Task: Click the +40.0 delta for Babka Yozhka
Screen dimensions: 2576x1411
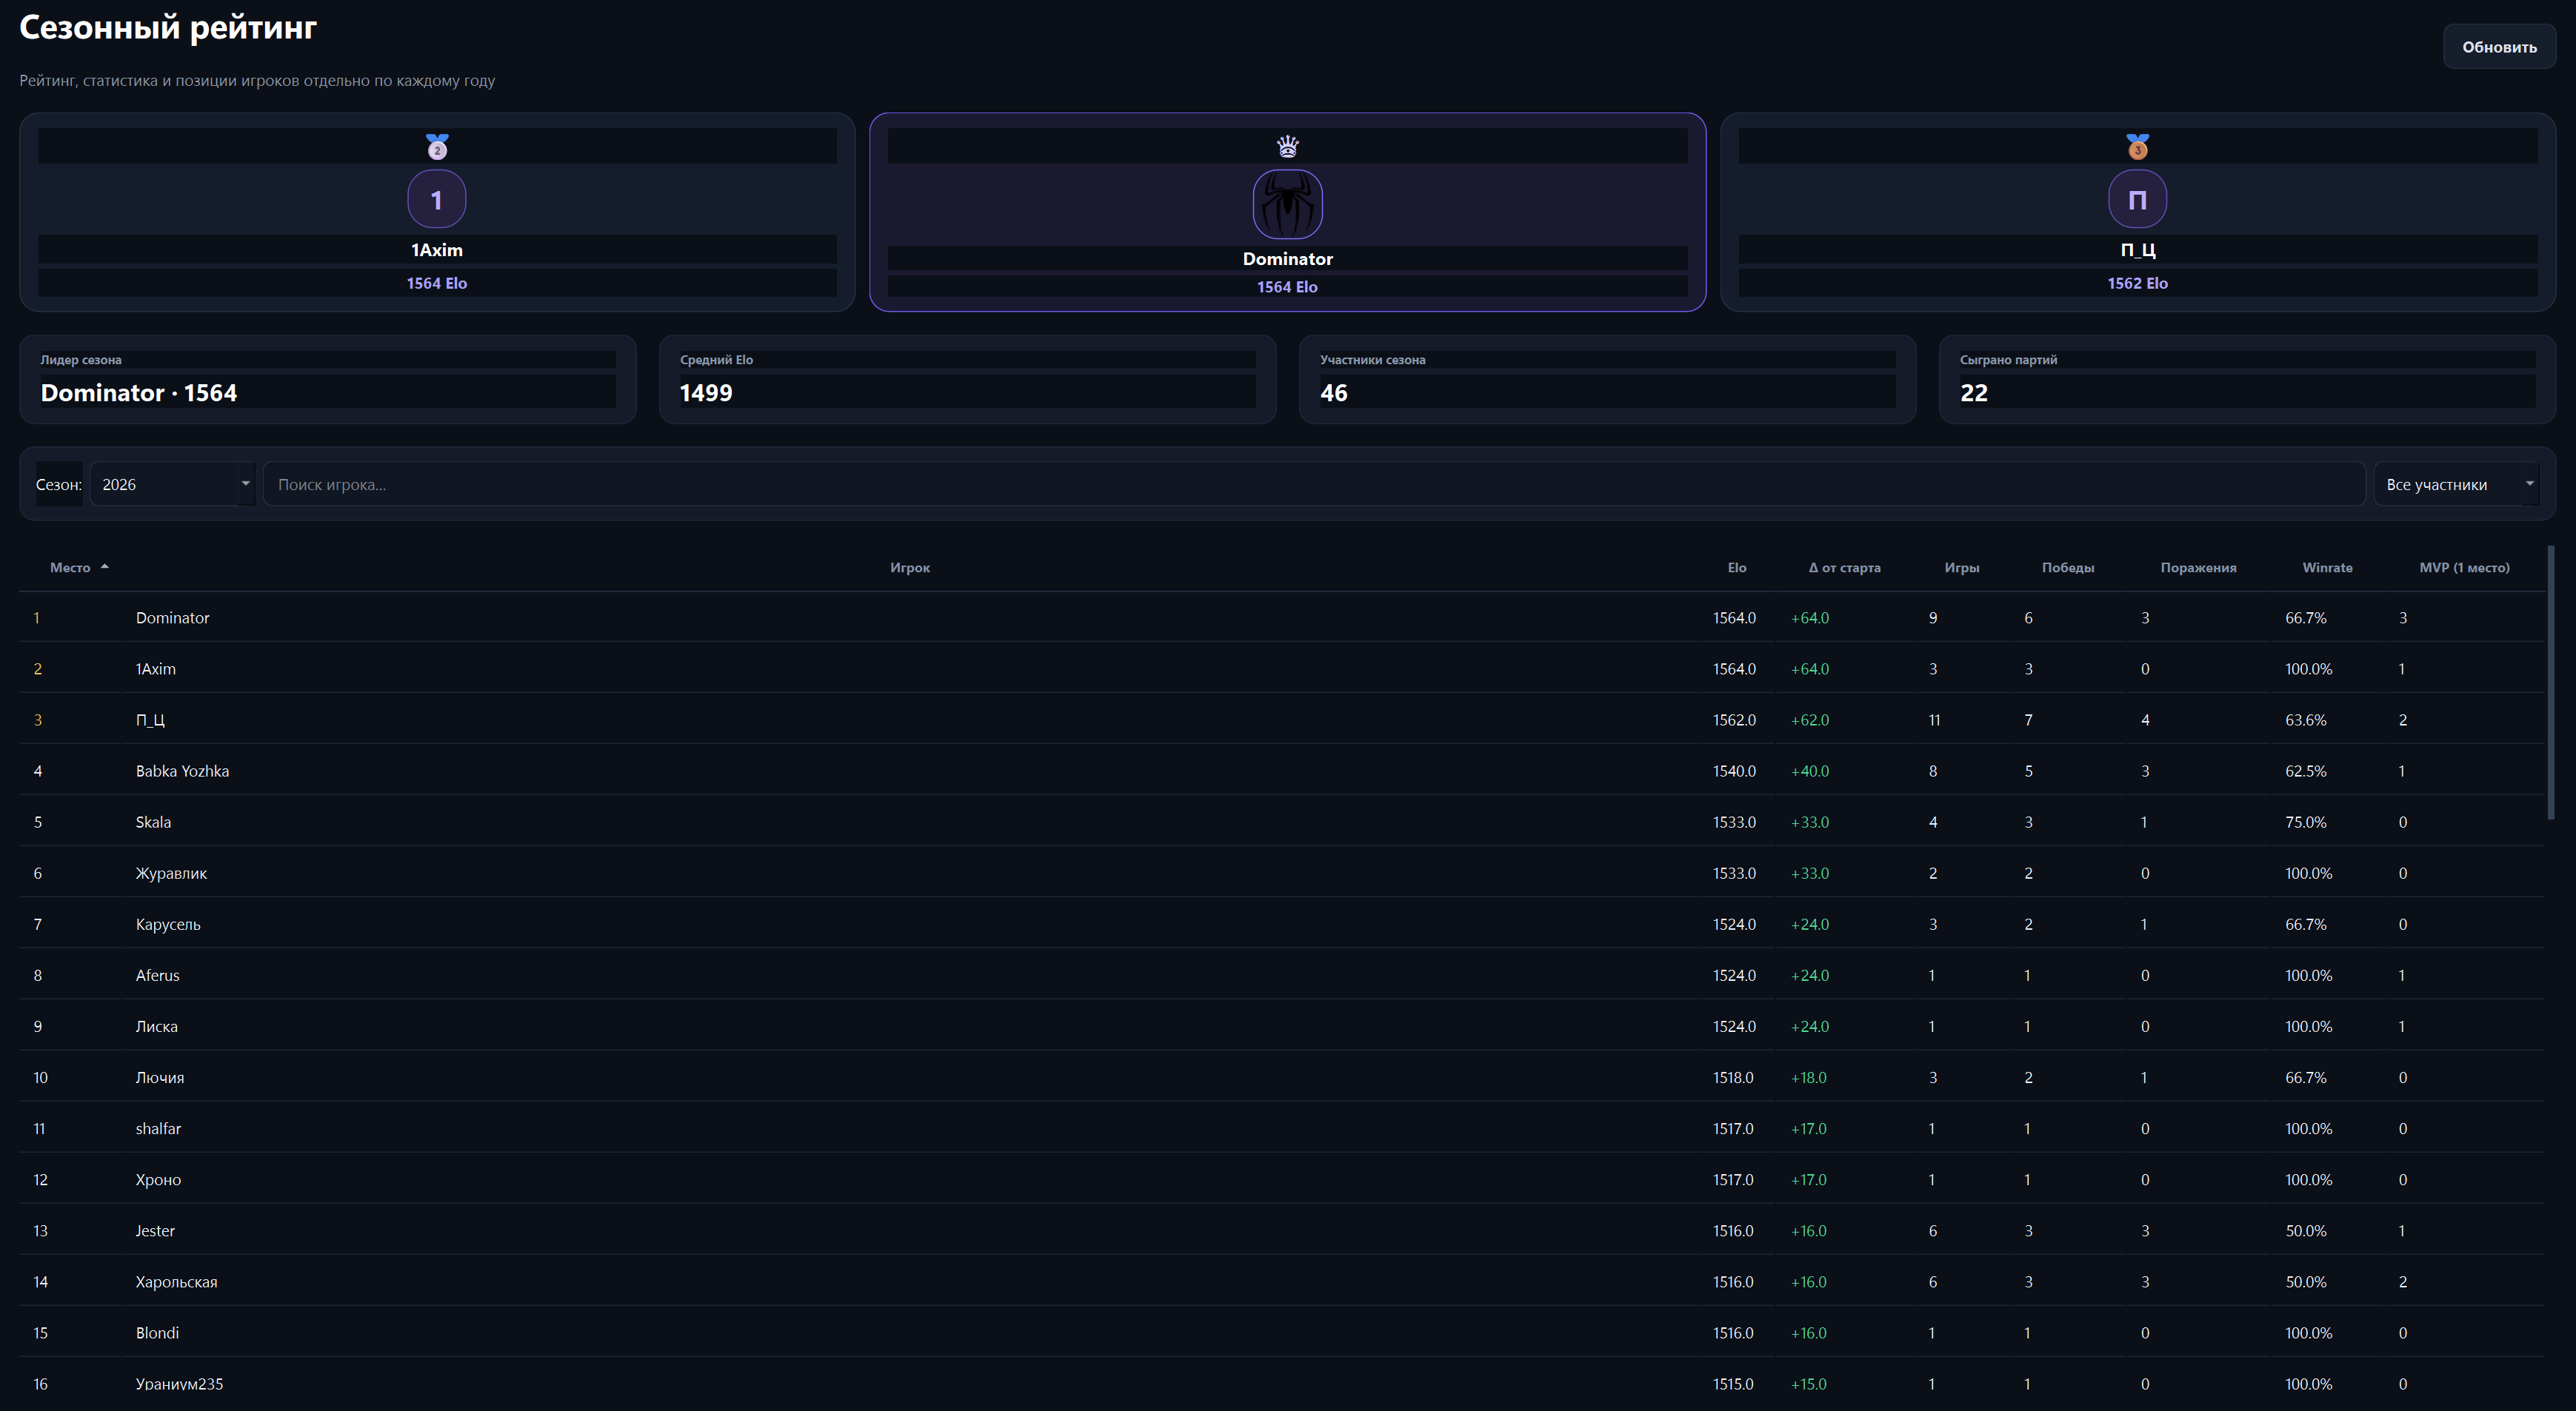Action: (1809, 771)
